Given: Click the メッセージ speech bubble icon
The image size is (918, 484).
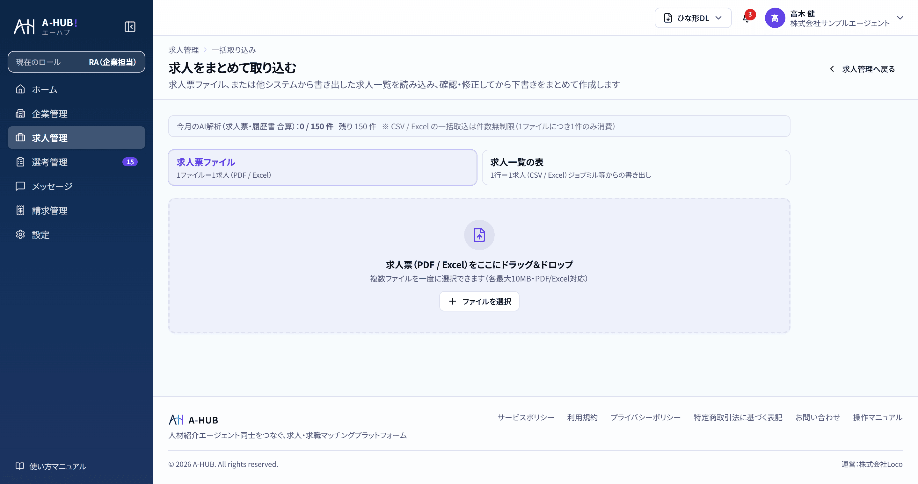Looking at the screenshot, I should 20,186.
